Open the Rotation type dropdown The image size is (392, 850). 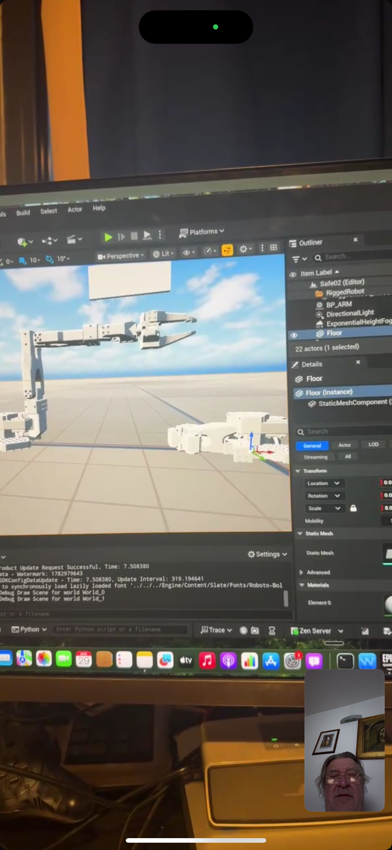[x=324, y=496]
